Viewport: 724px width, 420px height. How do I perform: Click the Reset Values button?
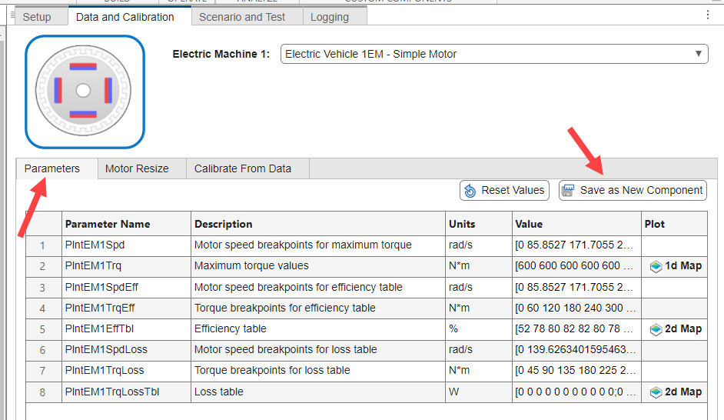503,191
